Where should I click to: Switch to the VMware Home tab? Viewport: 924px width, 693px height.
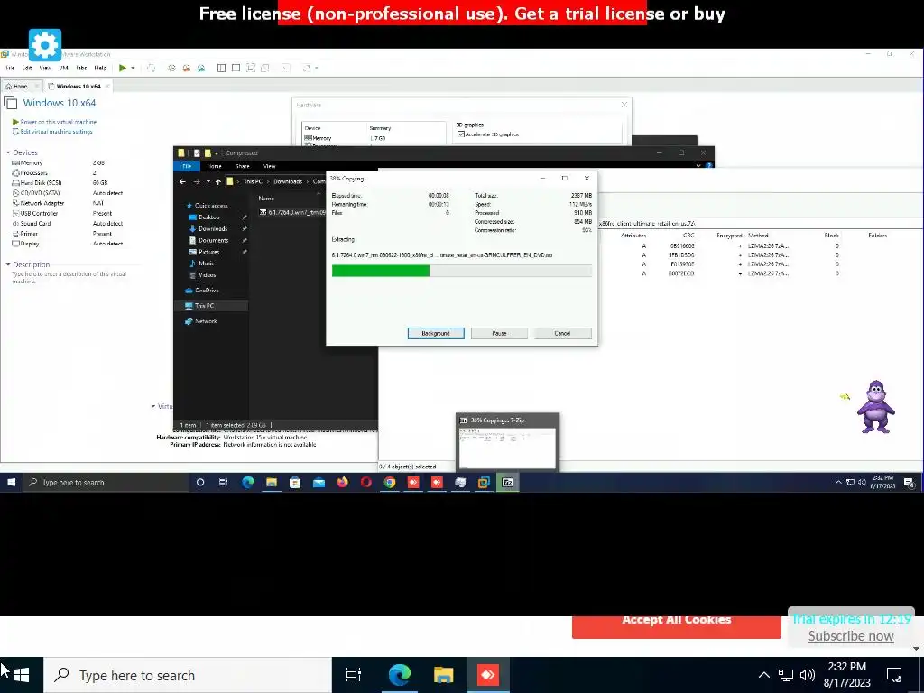click(x=20, y=86)
